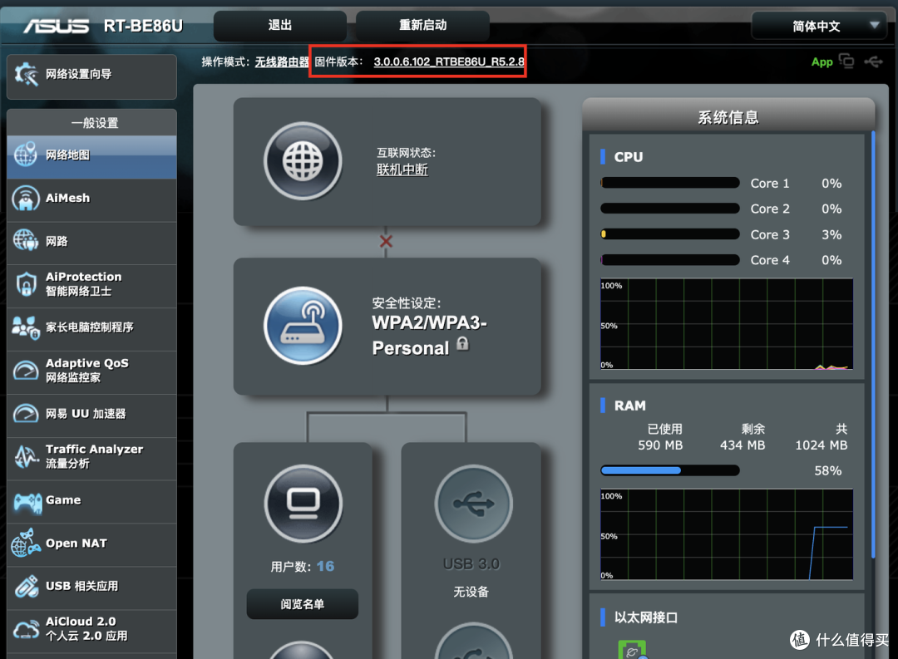Image resolution: width=898 pixels, height=659 pixels.
Task: Open the Open NAT icon
Action: tap(26, 543)
